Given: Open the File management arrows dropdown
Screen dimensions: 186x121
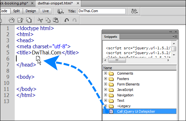Looking at the screenshot, I should coord(134,11).
